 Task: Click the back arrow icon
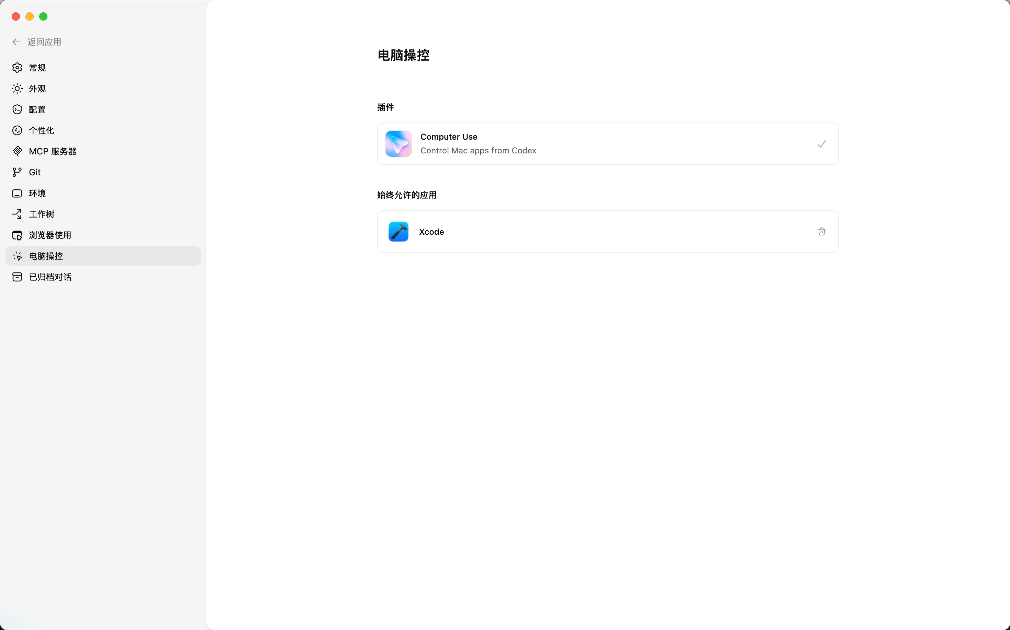(x=16, y=42)
